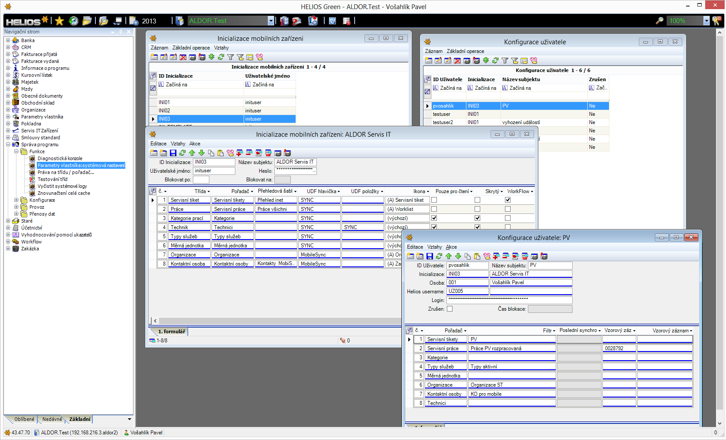Toggle Skrytý checkbox in the Kategorie prací row
Image resolution: width=726 pixels, height=440 pixels.
pos(477,218)
